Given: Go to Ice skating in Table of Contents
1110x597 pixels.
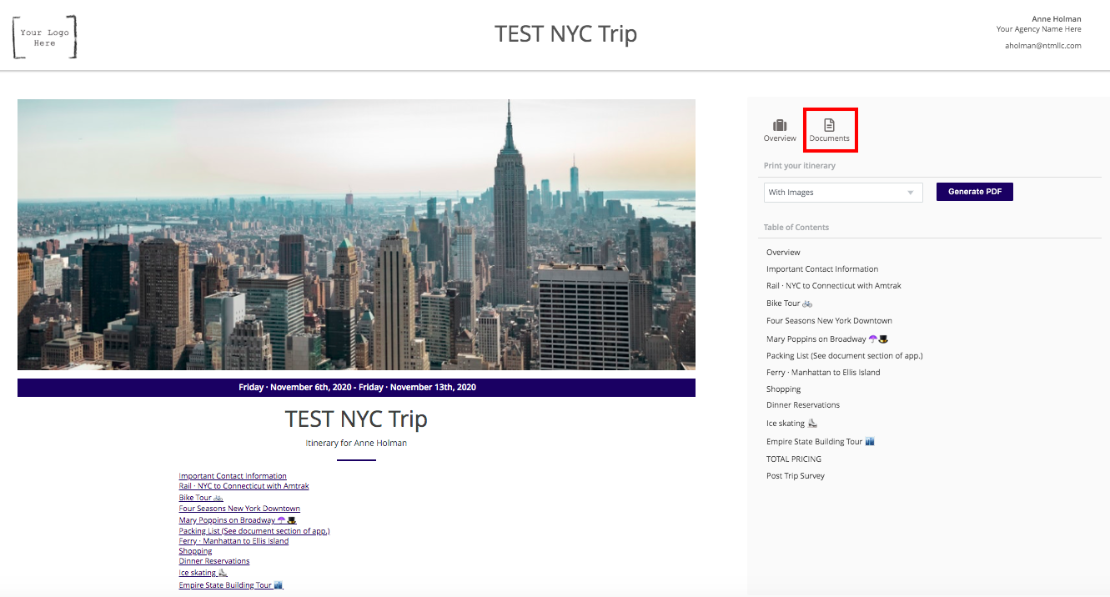Looking at the screenshot, I should pos(791,424).
